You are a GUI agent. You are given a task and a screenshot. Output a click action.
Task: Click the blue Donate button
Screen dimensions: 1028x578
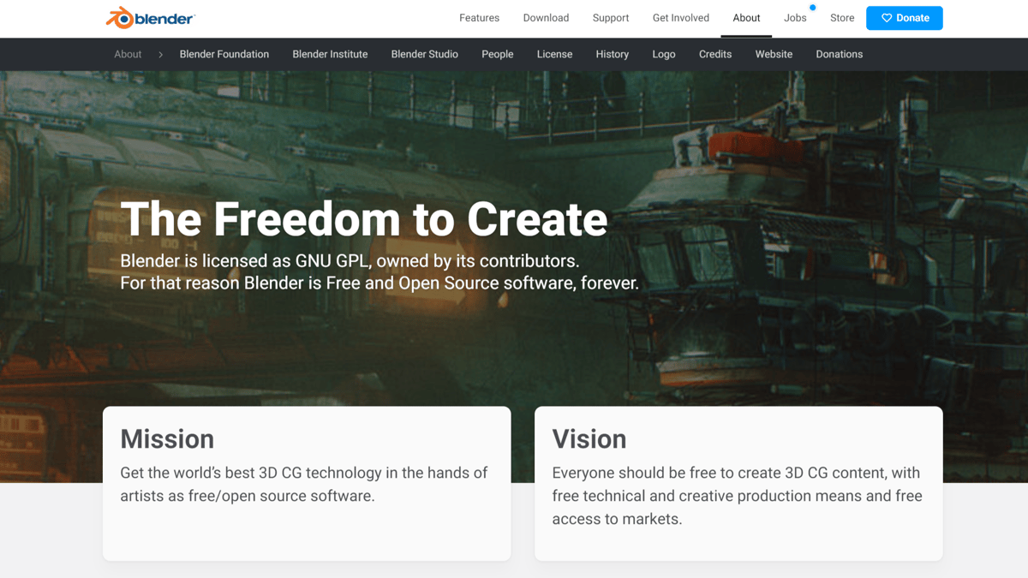[905, 18]
